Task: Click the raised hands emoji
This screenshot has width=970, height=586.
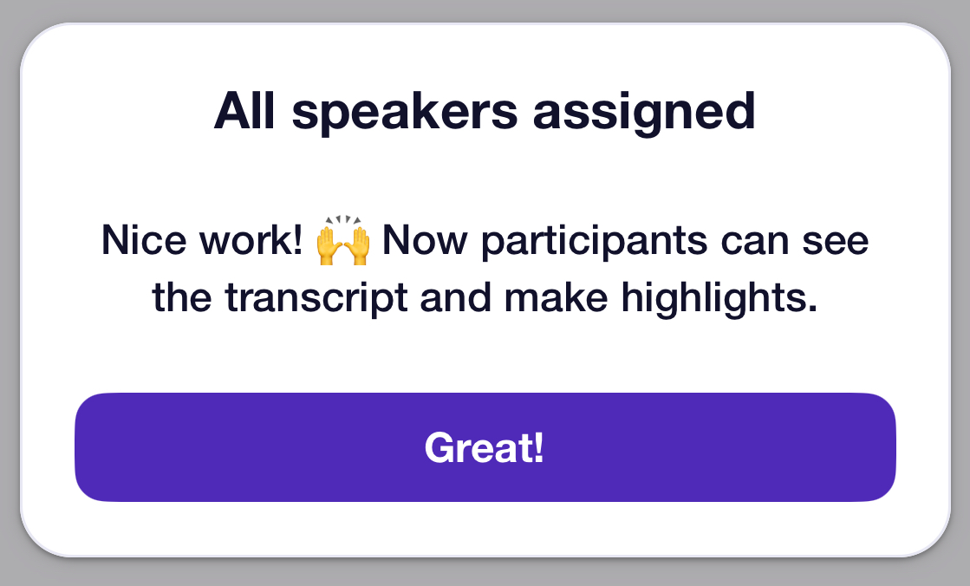Action: (x=342, y=240)
